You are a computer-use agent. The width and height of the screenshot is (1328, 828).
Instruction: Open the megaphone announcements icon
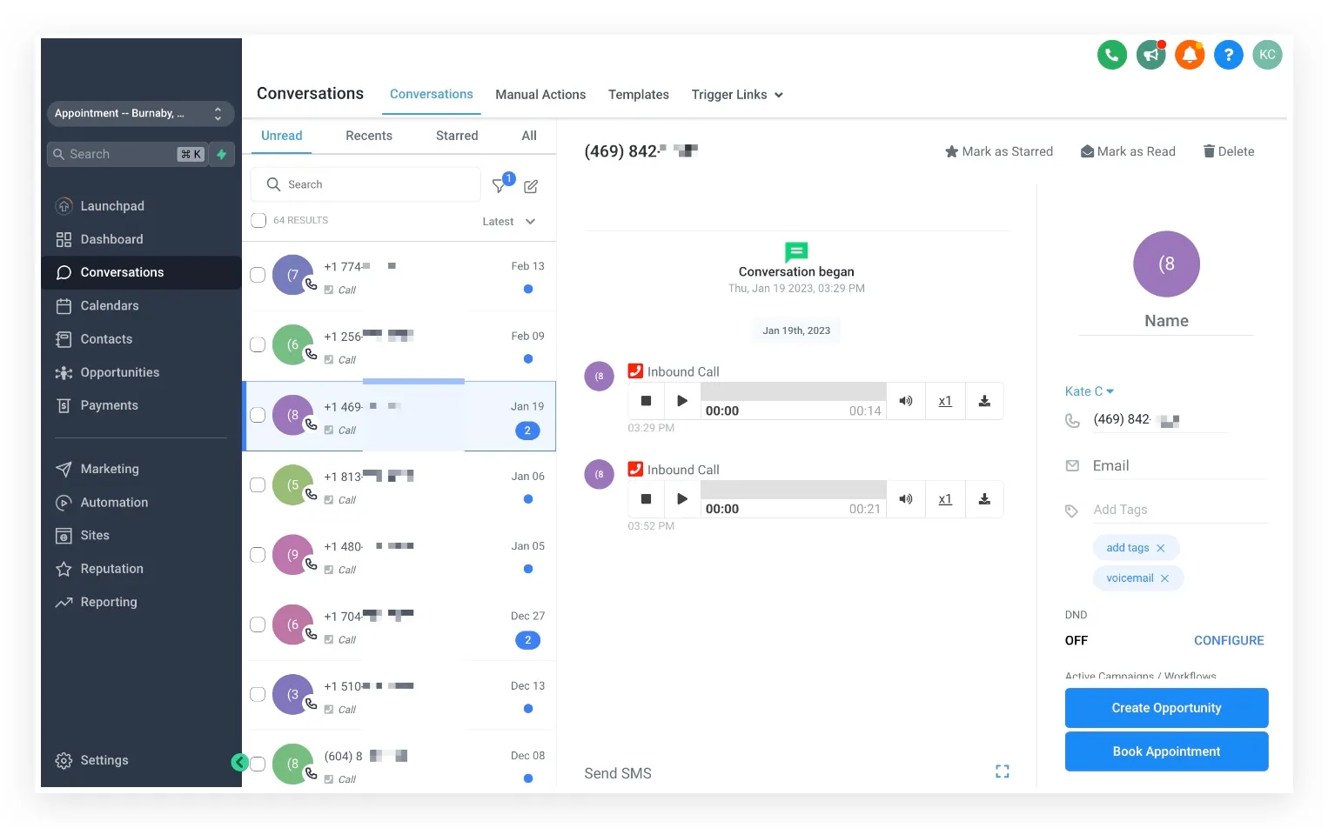[x=1150, y=55]
